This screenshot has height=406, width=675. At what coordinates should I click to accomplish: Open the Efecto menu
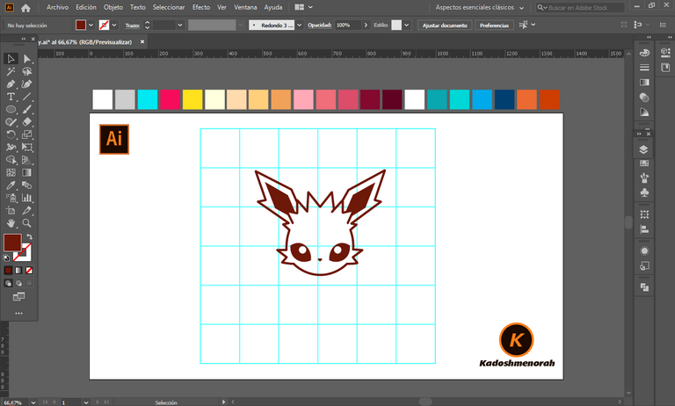click(x=201, y=7)
